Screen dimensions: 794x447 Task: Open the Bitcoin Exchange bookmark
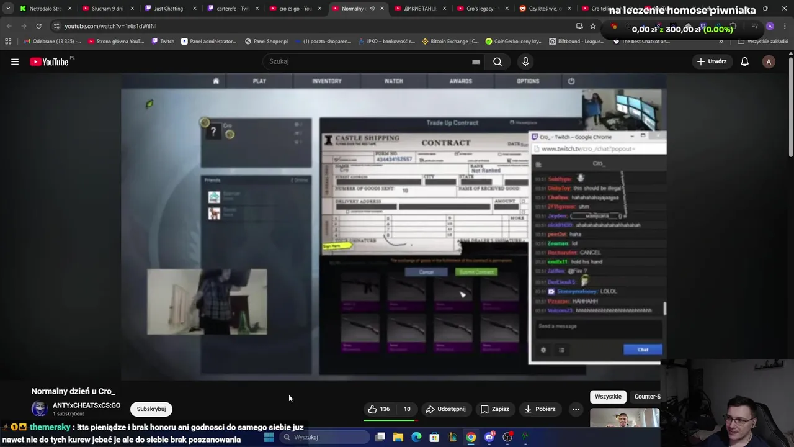point(450,42)
